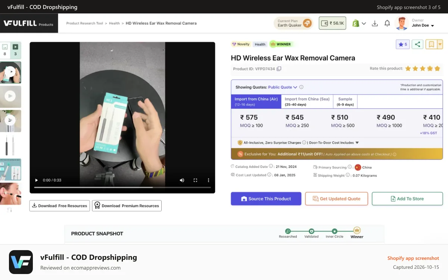Click Download Premium Resources

(x=127, y=206)
